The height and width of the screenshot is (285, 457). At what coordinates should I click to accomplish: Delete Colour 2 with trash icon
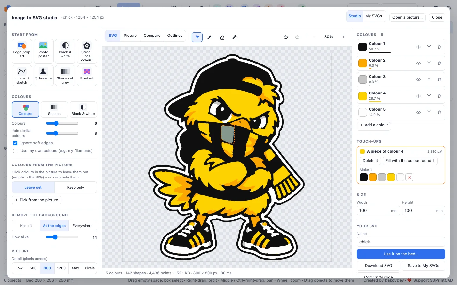point(439,63)
